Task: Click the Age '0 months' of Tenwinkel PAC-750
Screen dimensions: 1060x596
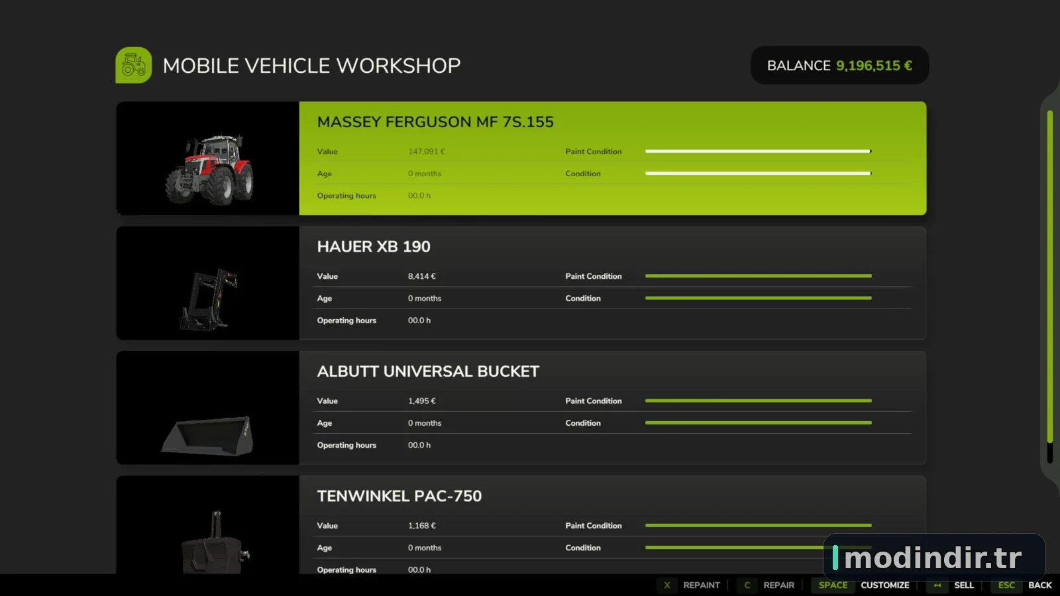Action: pos(425,548)
